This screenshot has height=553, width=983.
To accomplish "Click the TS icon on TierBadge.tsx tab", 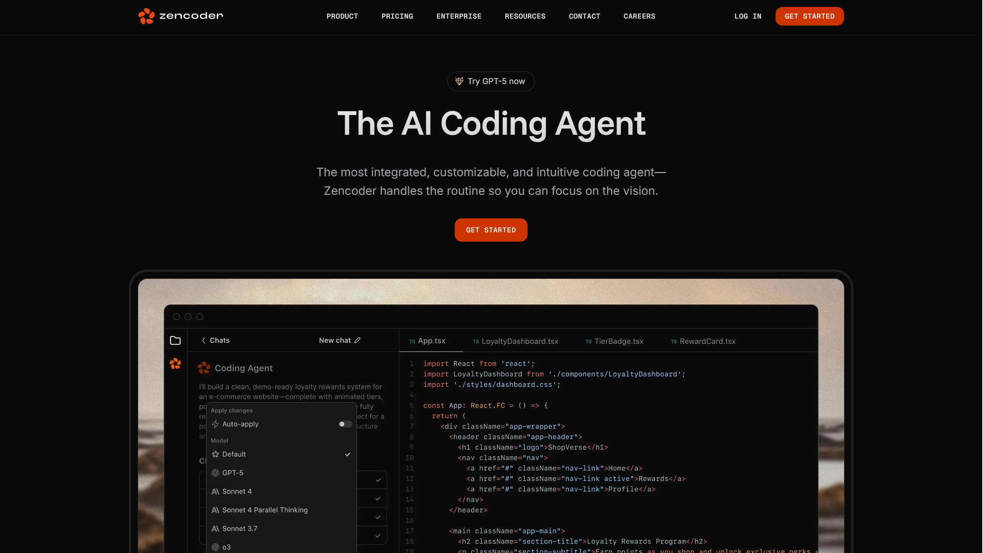I will (x=589, y=342).
